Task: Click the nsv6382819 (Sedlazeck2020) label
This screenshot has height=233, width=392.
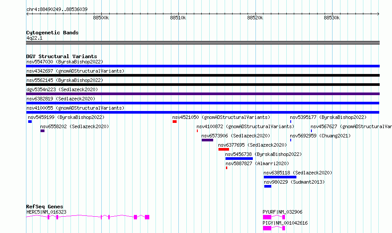Action: (61, 99)
